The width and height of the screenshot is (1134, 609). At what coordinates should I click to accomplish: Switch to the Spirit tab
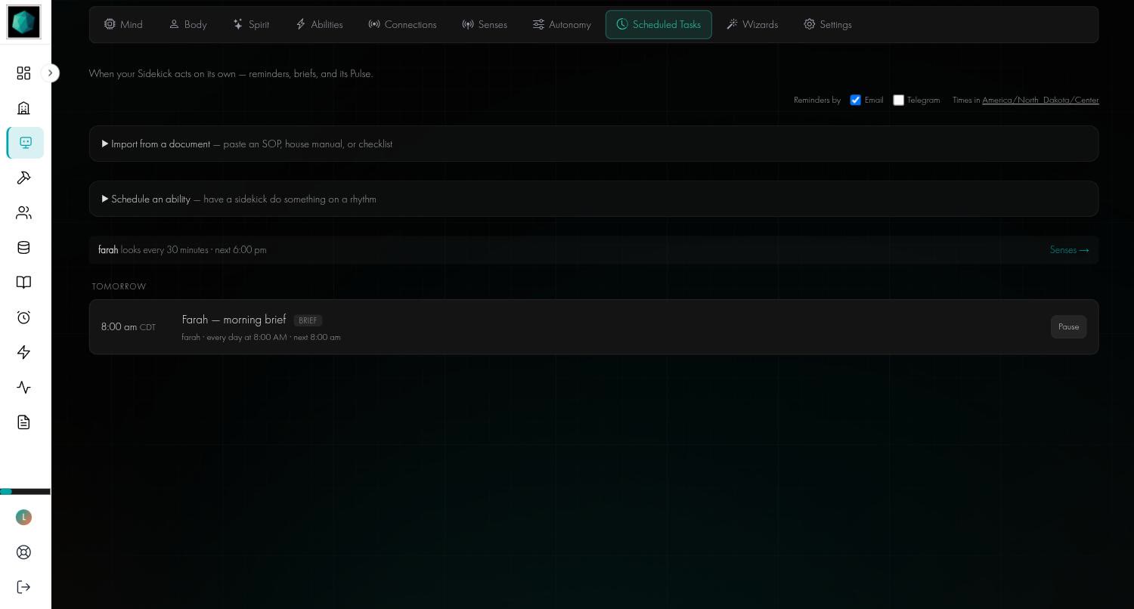tap(251, 24)
